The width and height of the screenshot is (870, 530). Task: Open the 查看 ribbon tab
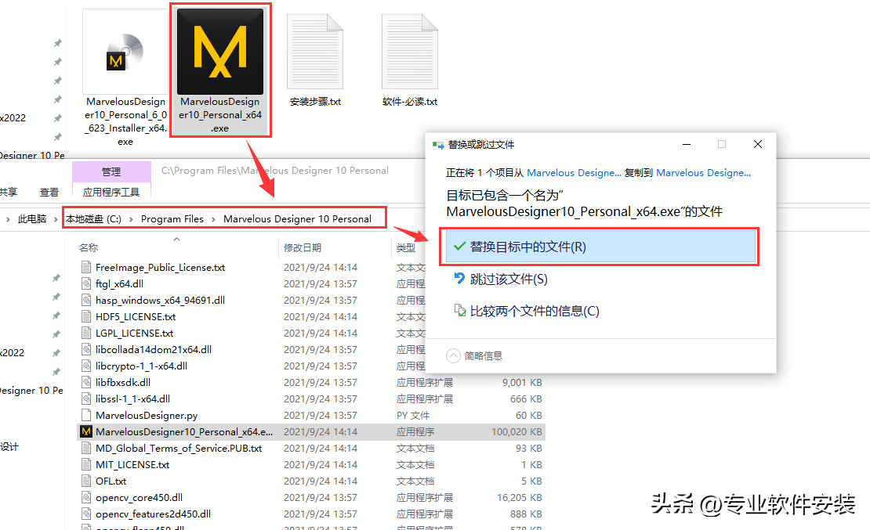point(49,192)
